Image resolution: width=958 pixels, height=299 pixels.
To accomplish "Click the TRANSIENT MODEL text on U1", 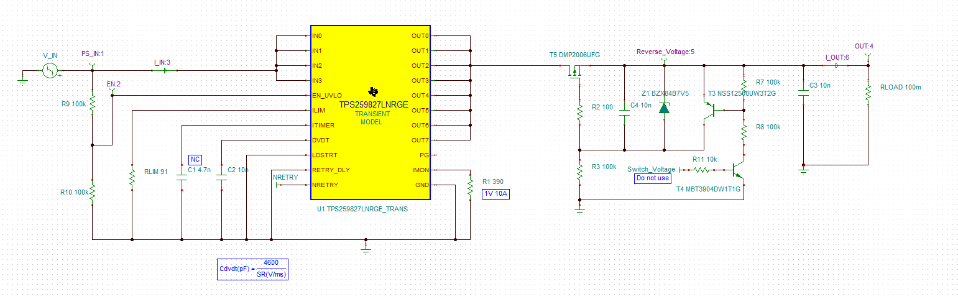I will pos(372,118).
